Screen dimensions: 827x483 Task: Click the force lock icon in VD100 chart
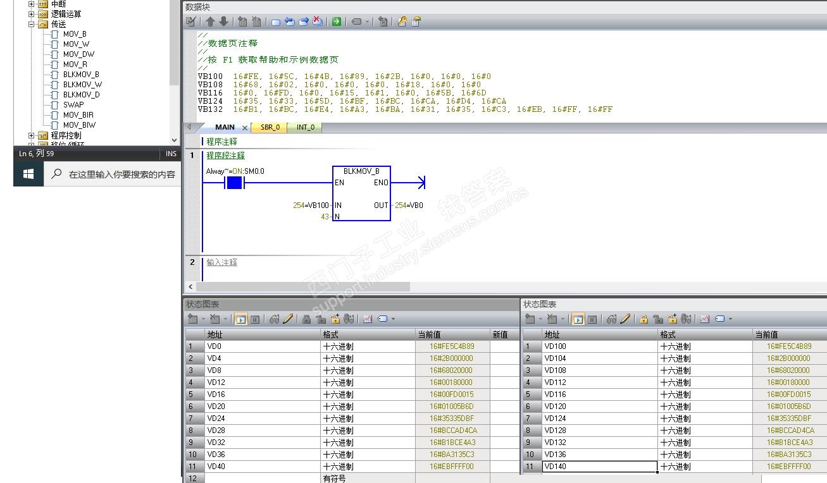click(x=644, y=319)
